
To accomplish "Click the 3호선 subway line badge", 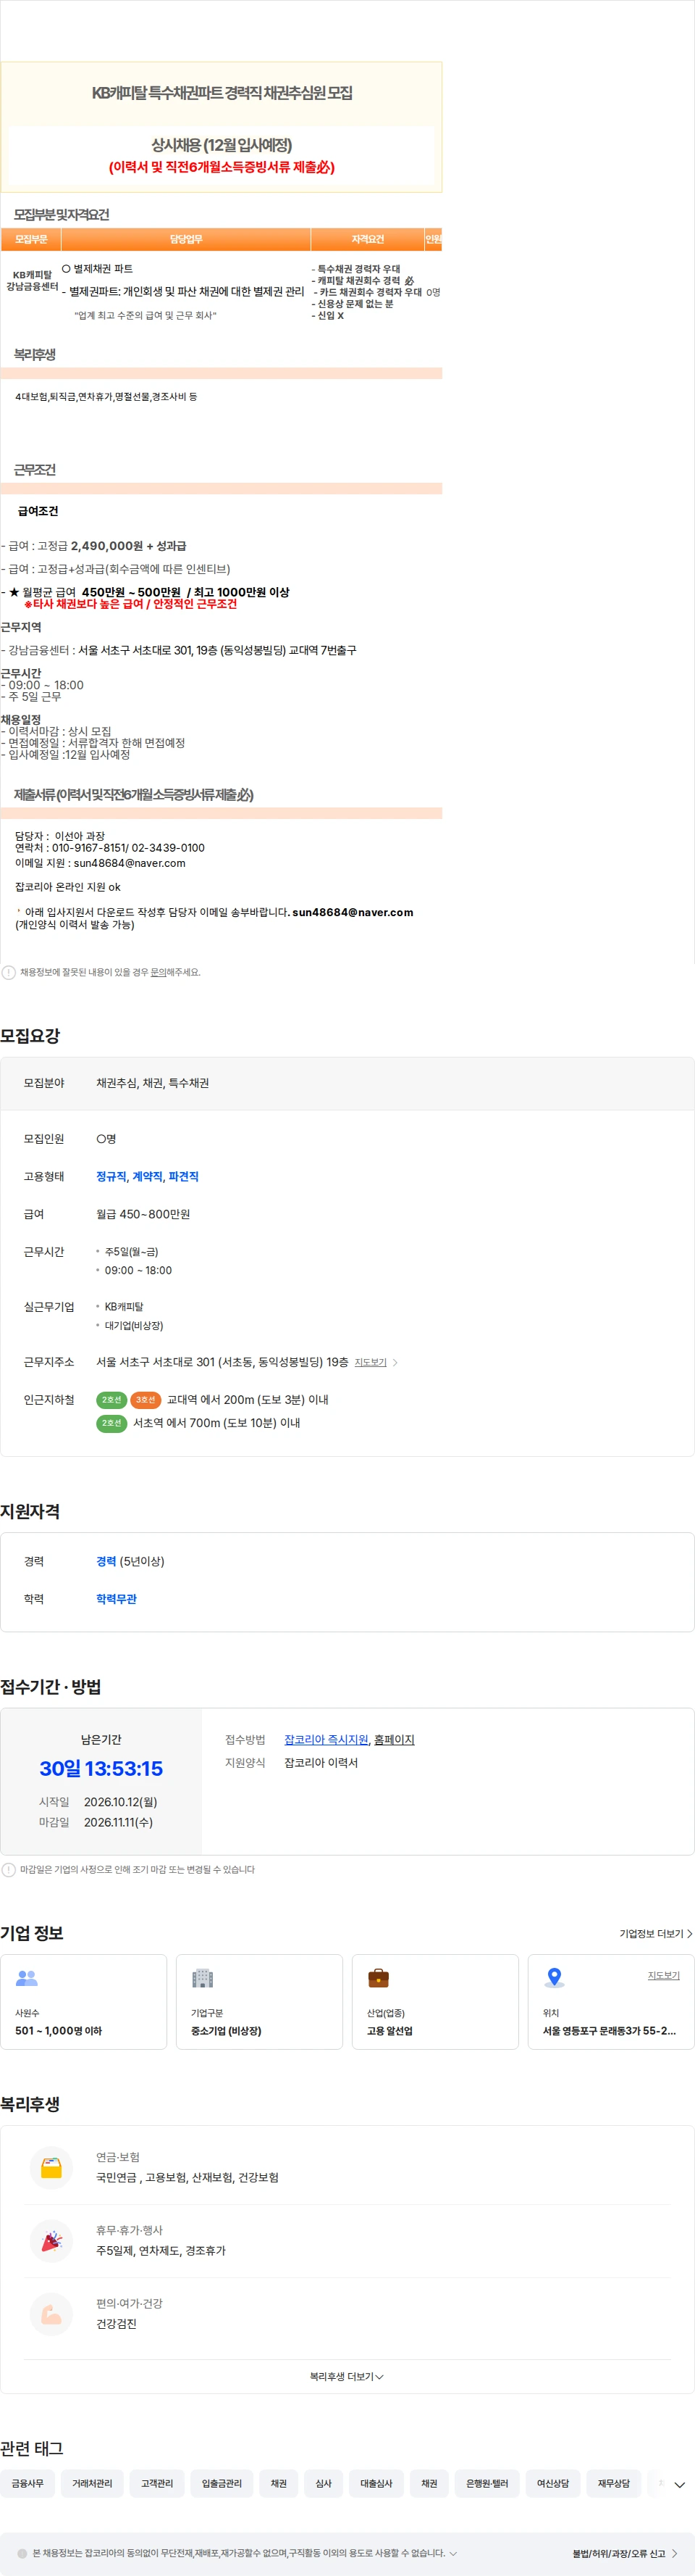I will tap(146, 1400).
